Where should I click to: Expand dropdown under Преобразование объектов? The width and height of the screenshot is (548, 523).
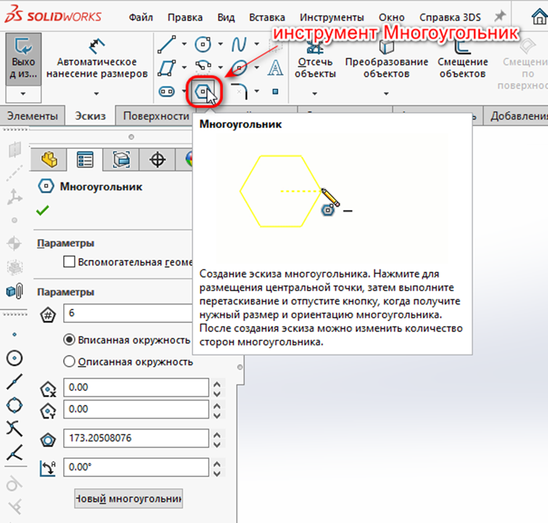point(386,93)
